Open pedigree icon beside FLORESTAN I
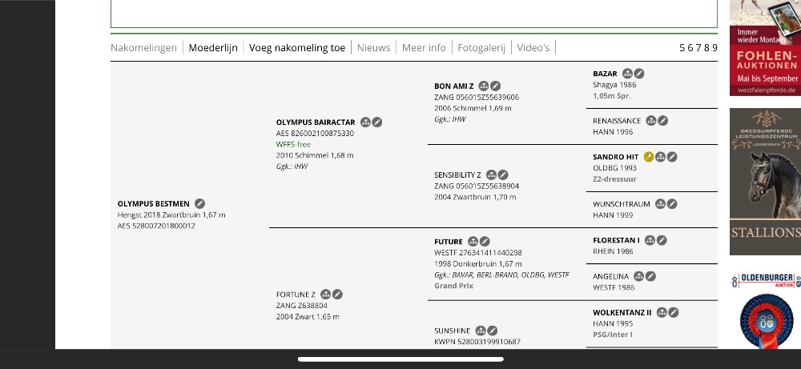 pos(650,240)
